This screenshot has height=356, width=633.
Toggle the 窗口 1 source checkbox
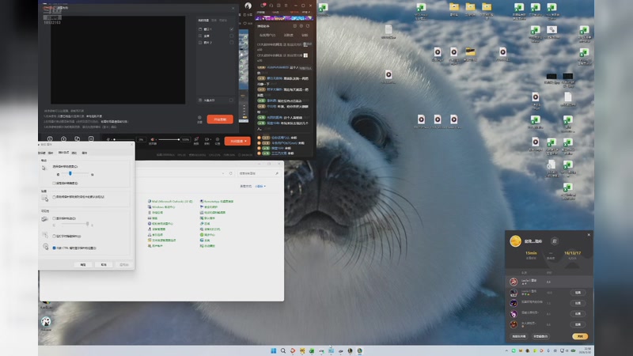(x=231, y=29)
